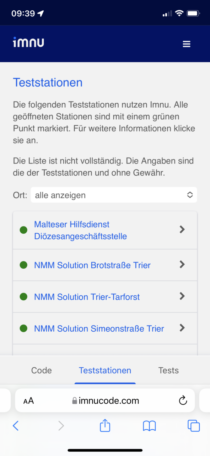Go back with the browser back arrow
The width and height of the screenshot is (210, 456).
16,426
